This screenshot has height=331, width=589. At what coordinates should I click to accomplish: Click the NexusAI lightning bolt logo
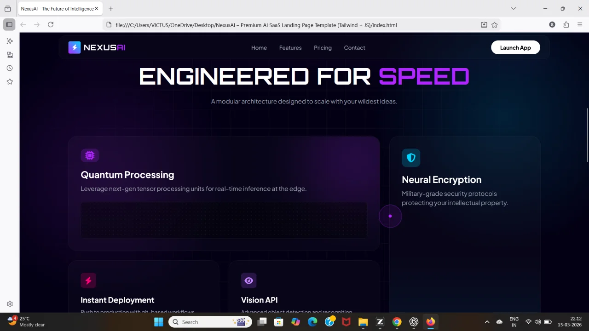(75, 47)
